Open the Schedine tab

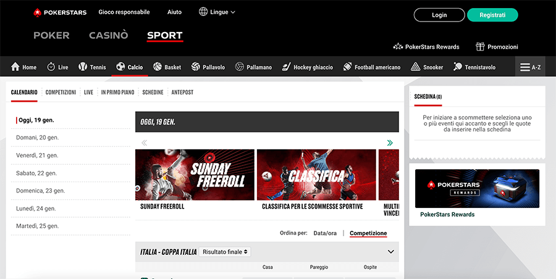point(153,92)
